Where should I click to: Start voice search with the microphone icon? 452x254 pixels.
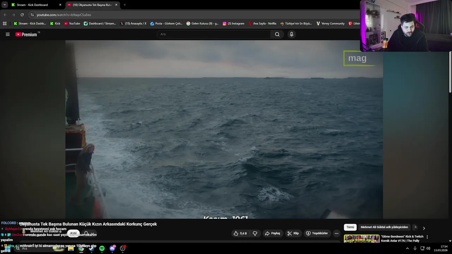(291, 34)
